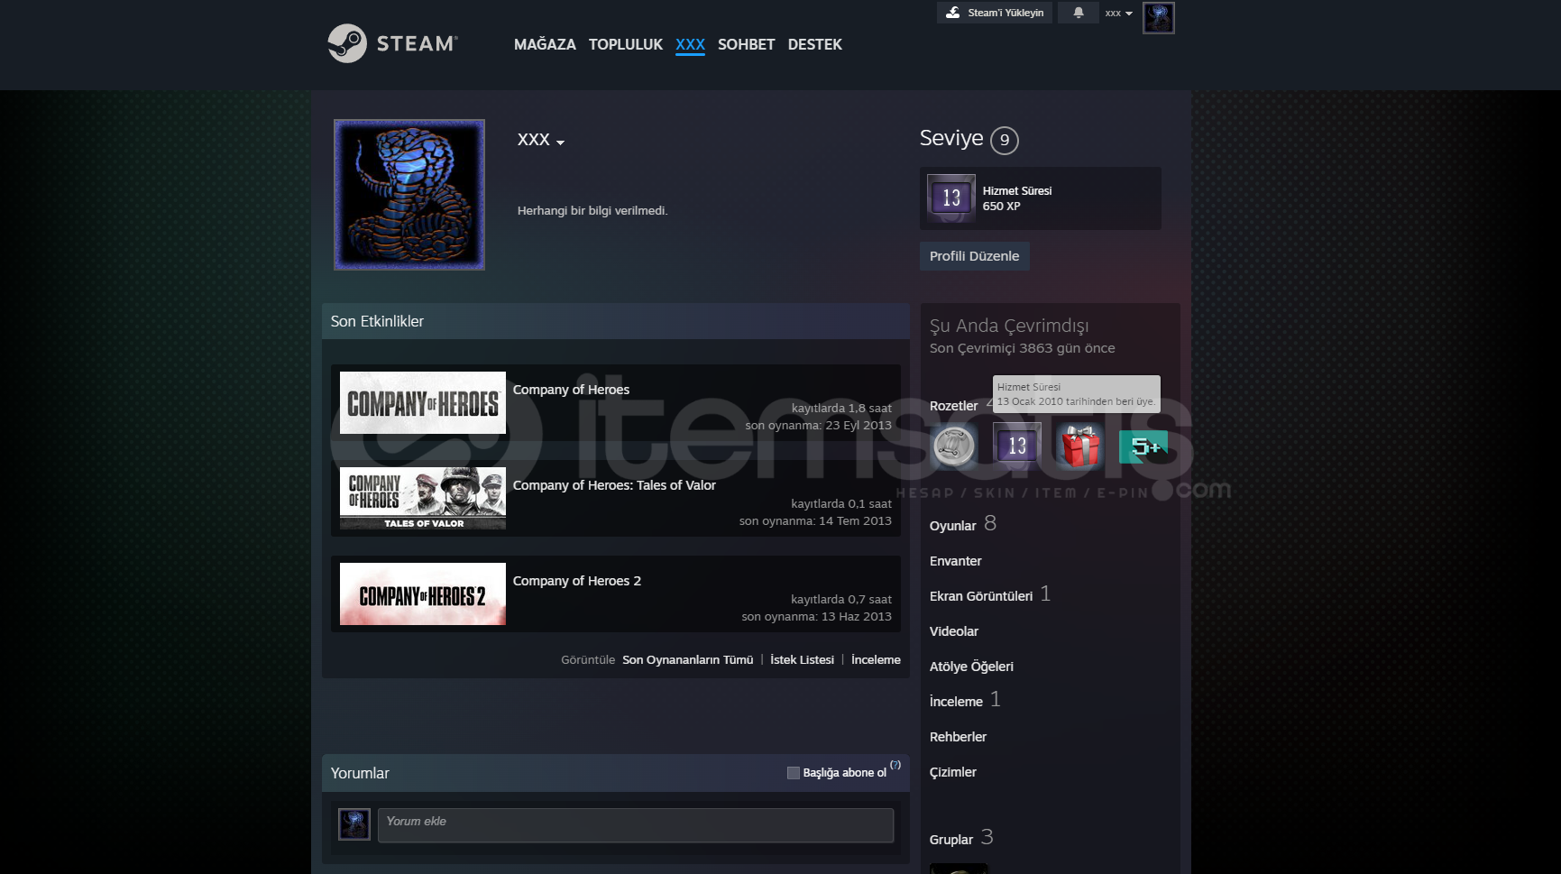Open the xxx account dropdown in top bar
1561x874 pixels.
[x=1118, y=13]
